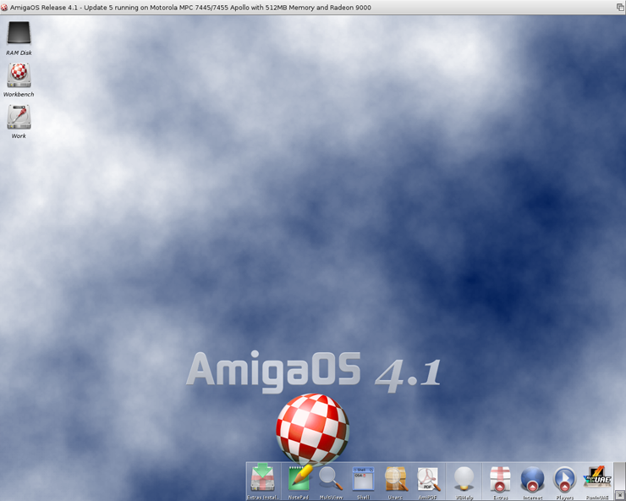Select the Workbench disk icon
The width and height of the screenshot is (626, 501).
coord(19,76)
